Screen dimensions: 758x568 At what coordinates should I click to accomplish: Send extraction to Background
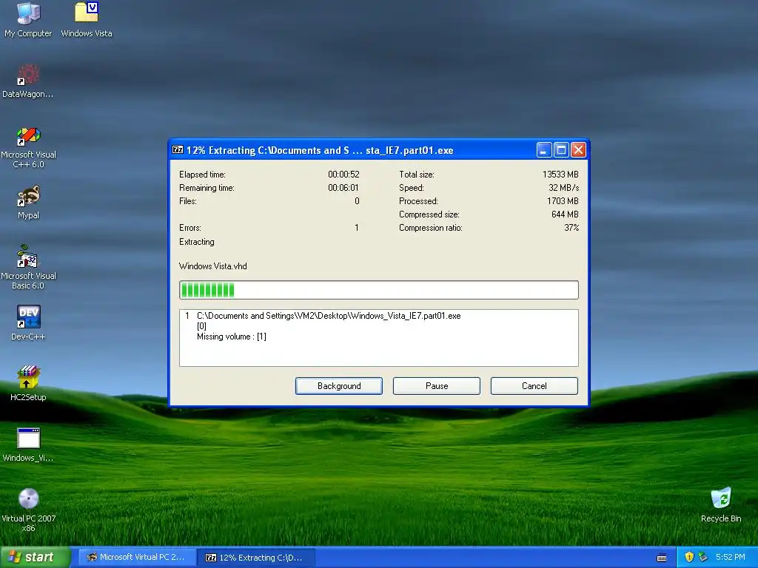(x=339, y=386)
